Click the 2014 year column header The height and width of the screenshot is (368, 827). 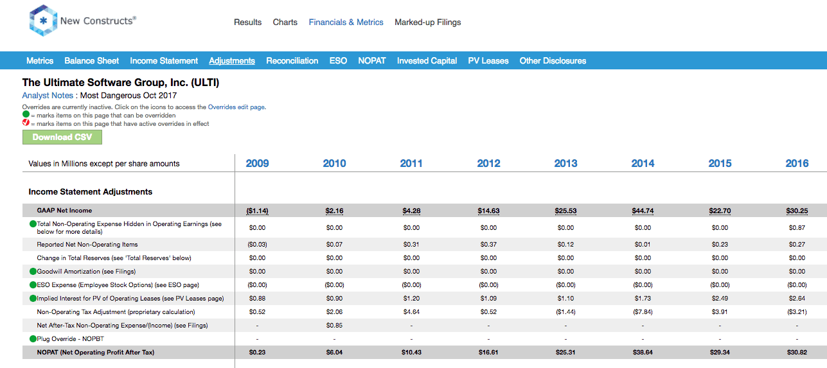(643, 164)
